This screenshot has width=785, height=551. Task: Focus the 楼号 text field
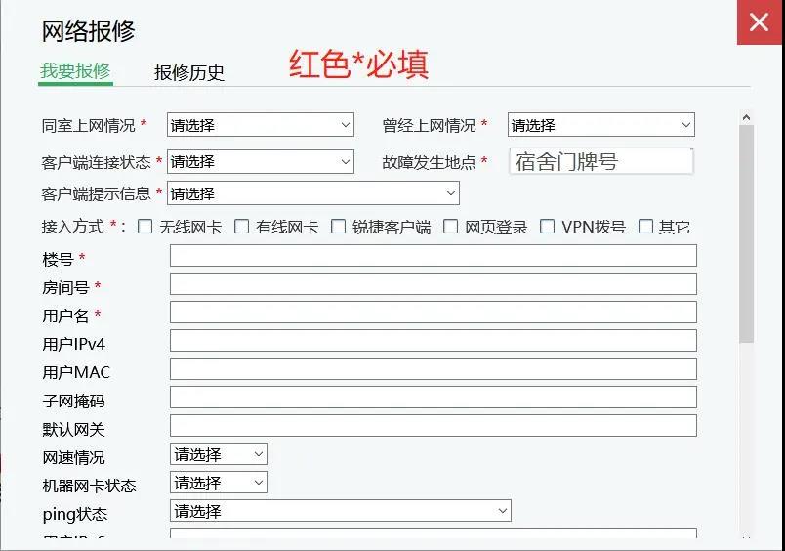(433, 256)
